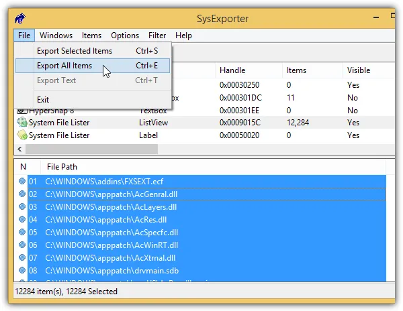Image resolution: width=403 pixels, height=311 pixels.
Task: Click the SysExporter app icon in title bar
Action: pos(20,19)
